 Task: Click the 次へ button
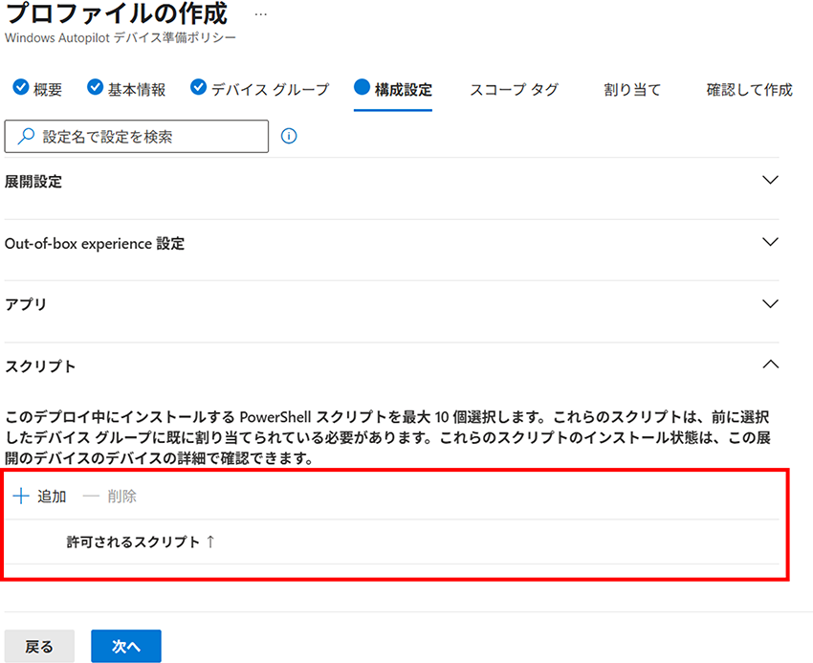point(126,647)
